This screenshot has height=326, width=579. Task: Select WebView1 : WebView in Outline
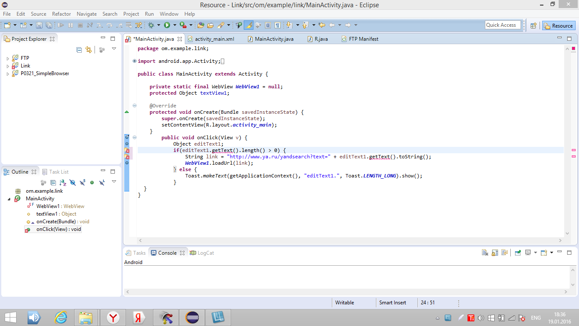(60, 206)
